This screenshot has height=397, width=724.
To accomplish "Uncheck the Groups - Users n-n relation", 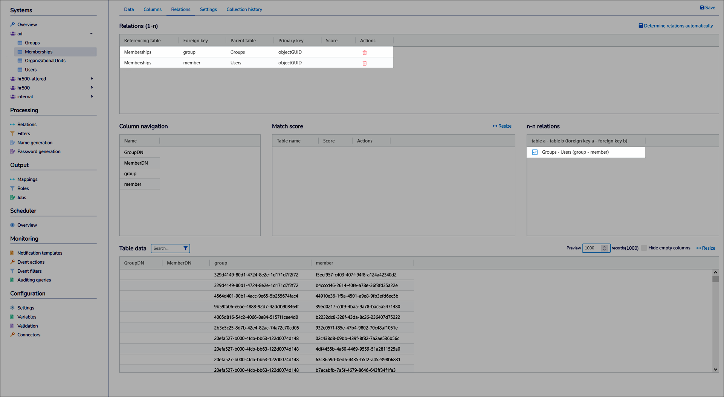I will click(535, 152).
